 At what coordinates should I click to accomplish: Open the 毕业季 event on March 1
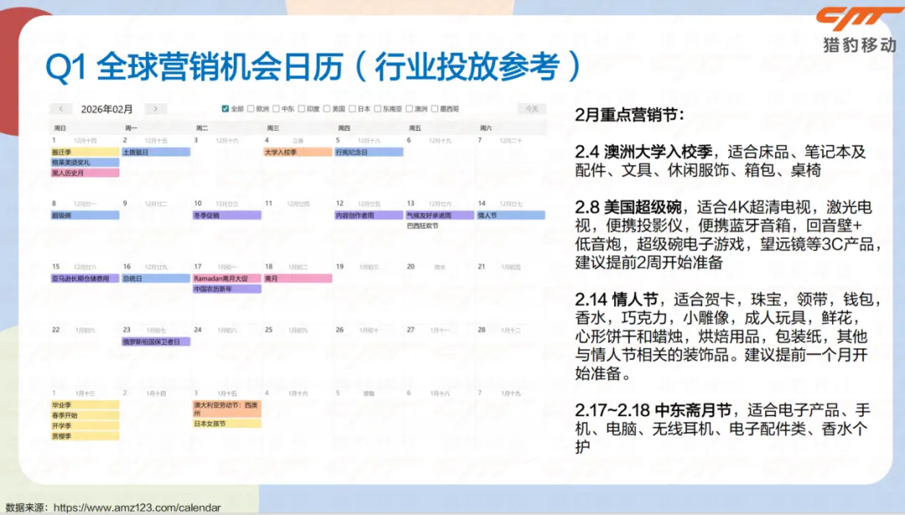pyautogui.click(x=85, y=404)
